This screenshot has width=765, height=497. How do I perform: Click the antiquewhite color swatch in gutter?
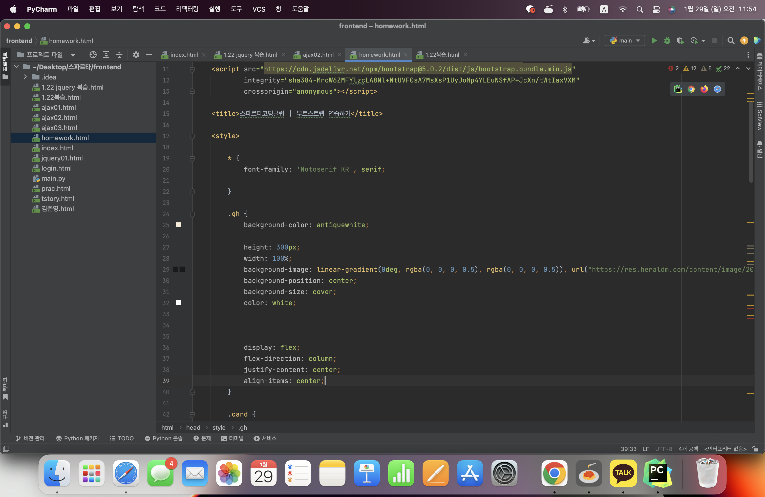179,225
